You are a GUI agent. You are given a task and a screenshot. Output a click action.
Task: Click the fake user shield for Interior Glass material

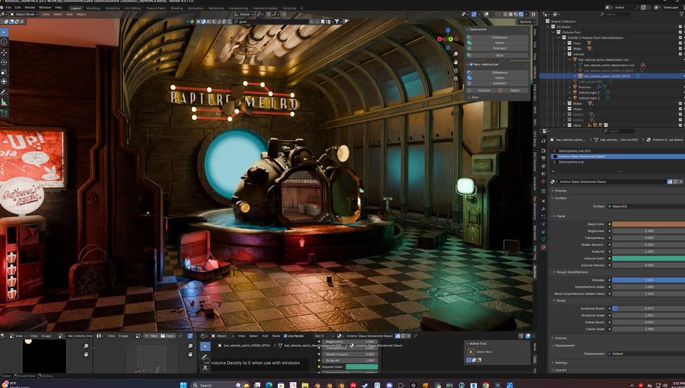tap(671, 182)
